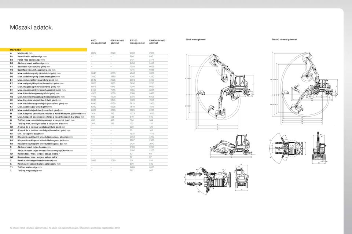Select 'Kerék szélessége (ikerabroncsok)' row
This screenshot has width=352, height=234.
(x=84, y=161)
